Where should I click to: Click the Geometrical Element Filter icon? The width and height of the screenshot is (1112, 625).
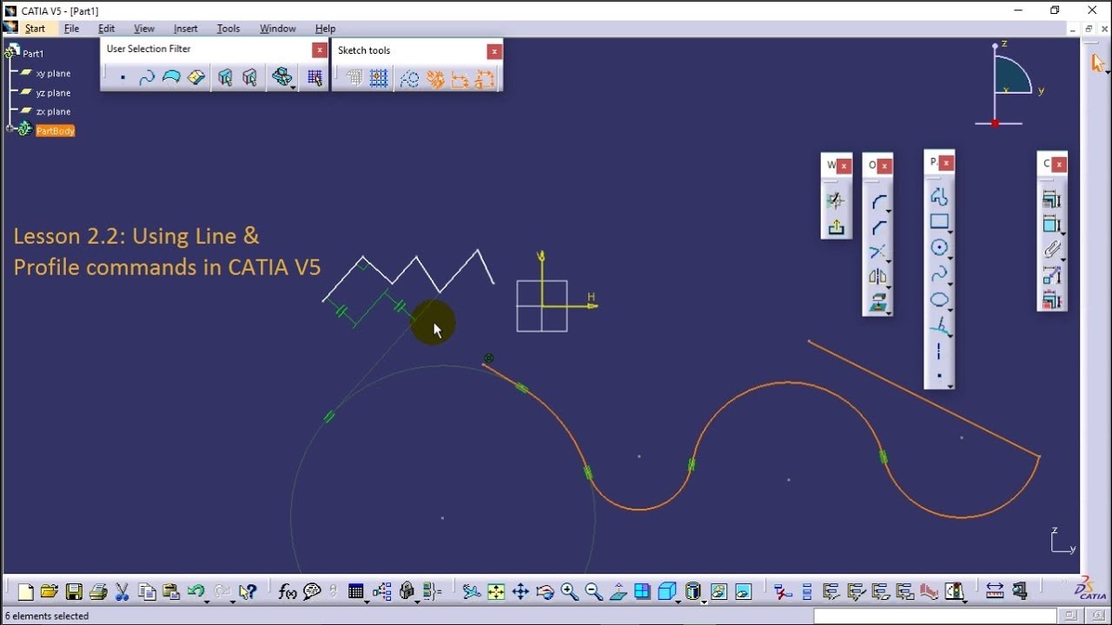249,78
